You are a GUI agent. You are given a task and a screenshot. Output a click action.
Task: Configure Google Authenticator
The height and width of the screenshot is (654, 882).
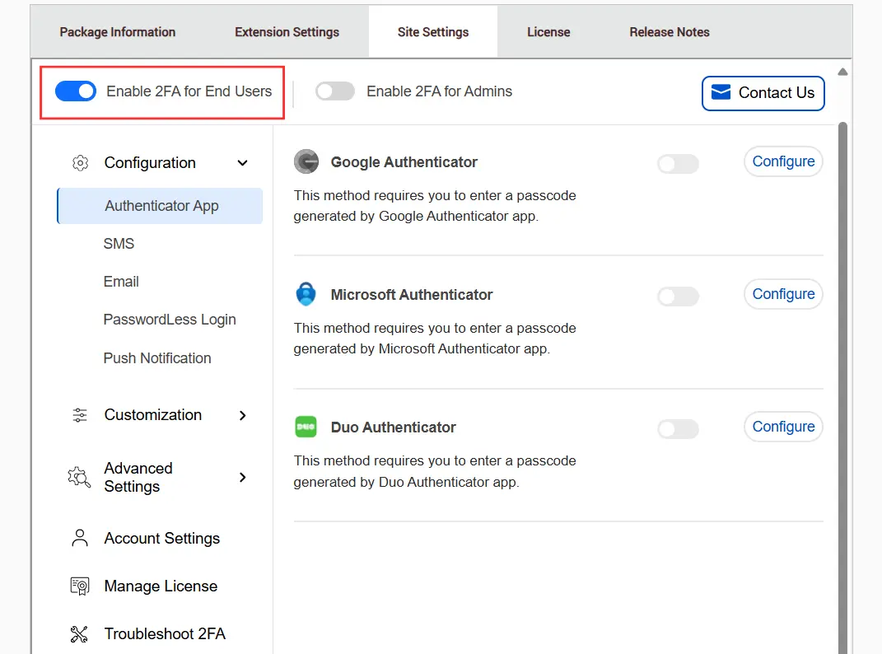pyautogui.click(x=783, y=161)
